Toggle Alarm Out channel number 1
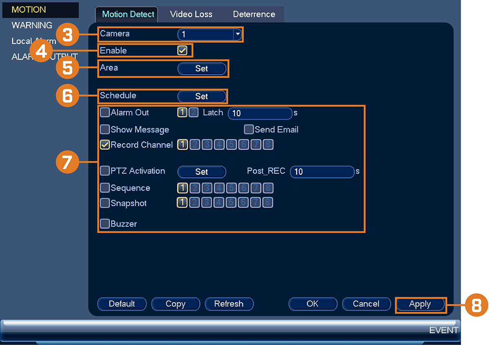The height and width of the screenshot is (345, 489). (x=182, y=113)
